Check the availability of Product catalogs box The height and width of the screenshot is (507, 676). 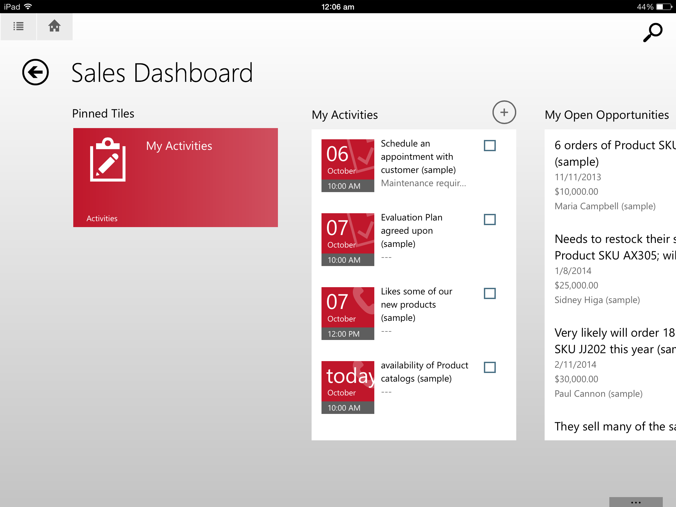490,367
